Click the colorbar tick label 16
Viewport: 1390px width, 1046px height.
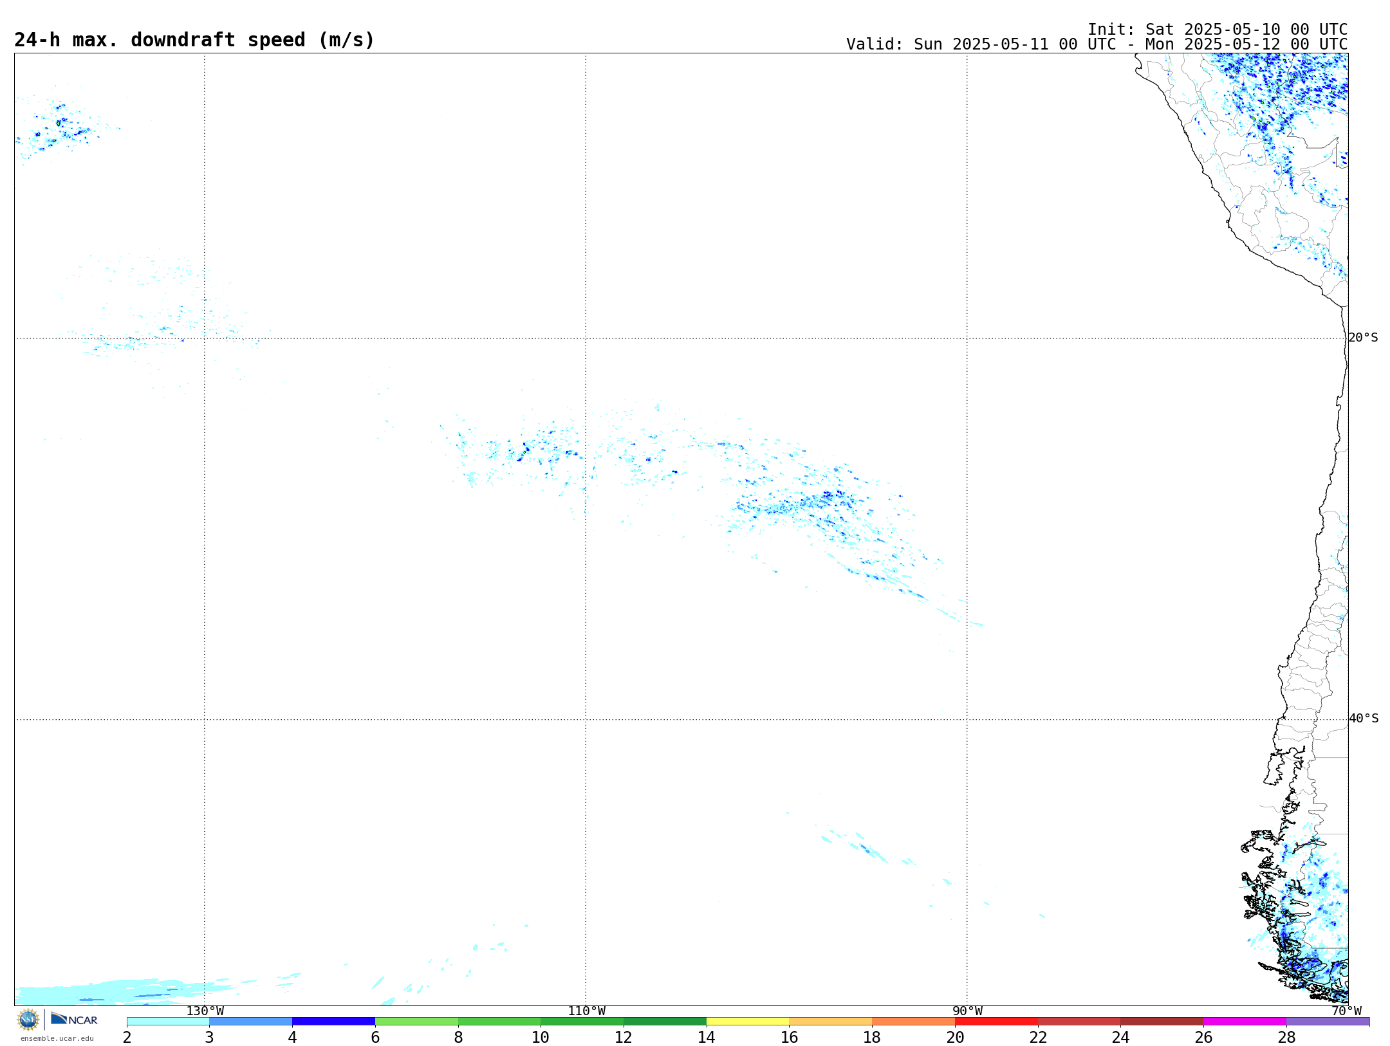click(790, 1038)
